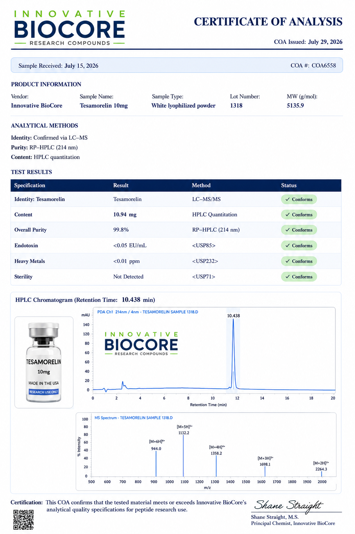Click the 'Purity: RP–HPLC (214 nm)' methods line
355x534 pixels.
pos(44,148)
